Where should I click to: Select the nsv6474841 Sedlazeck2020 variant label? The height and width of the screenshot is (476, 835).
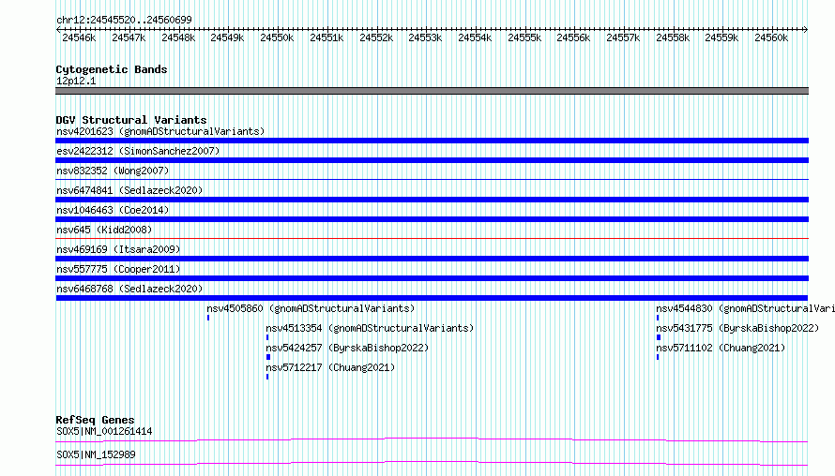129,190
